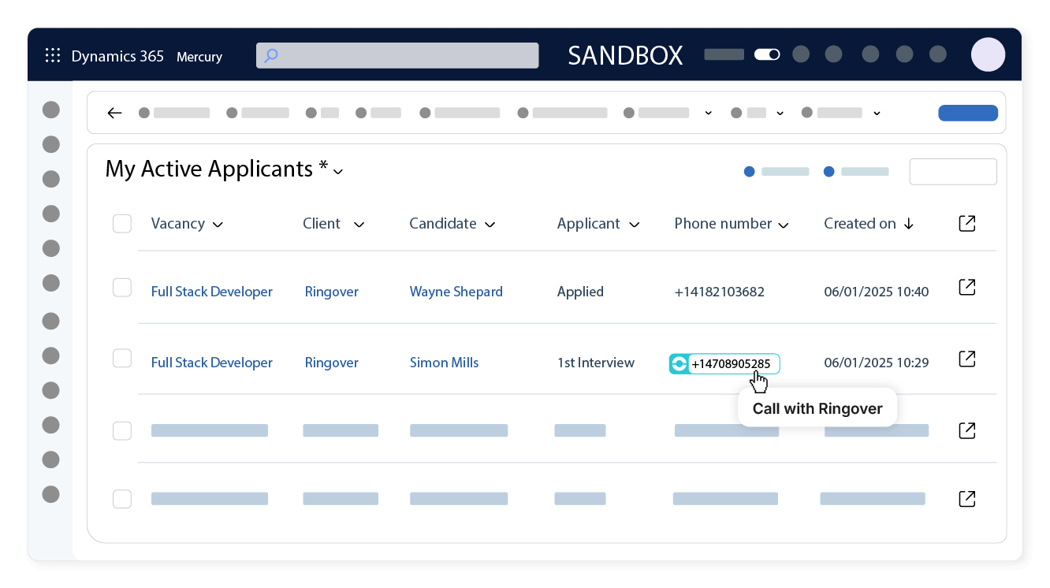Viewport: 1050px width, 588px height.
Task: Open the Dynamics 365 app launcher grid
Action: coord(53,55)
